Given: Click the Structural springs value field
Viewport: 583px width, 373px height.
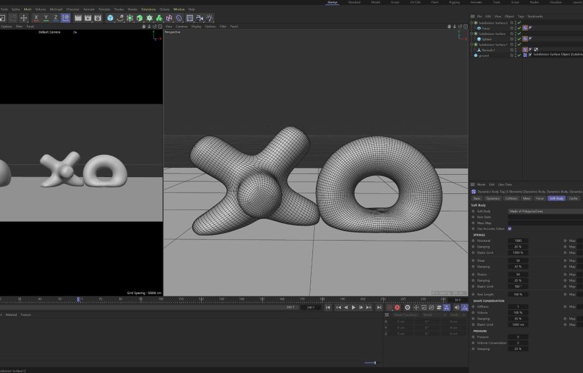Looking at the screenshot, I should 518,241.
